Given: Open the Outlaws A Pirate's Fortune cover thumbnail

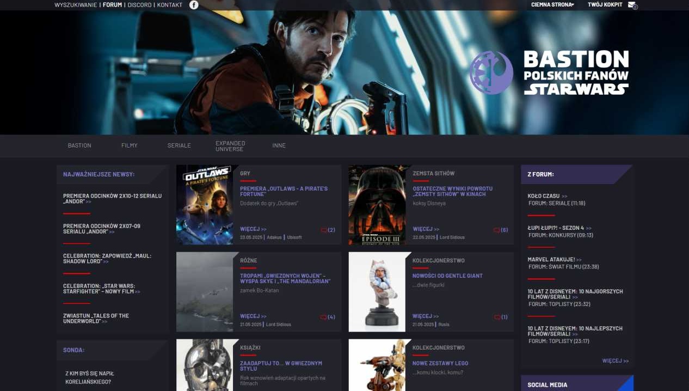Looking at the screenshot, I should click(205, 205).
